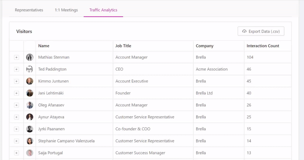Click Aynur Atayeva's profile picture
The height and width of the screenshot is (160, 304).
(x=30, y=117)
